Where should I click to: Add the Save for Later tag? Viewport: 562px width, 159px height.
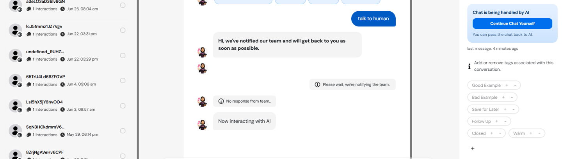pos(505,109)
